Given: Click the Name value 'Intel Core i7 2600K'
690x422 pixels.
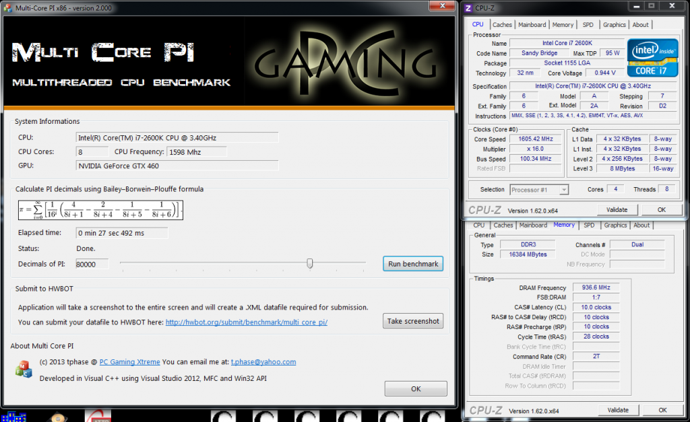Looking at the screenshot, I should (567, 43).
